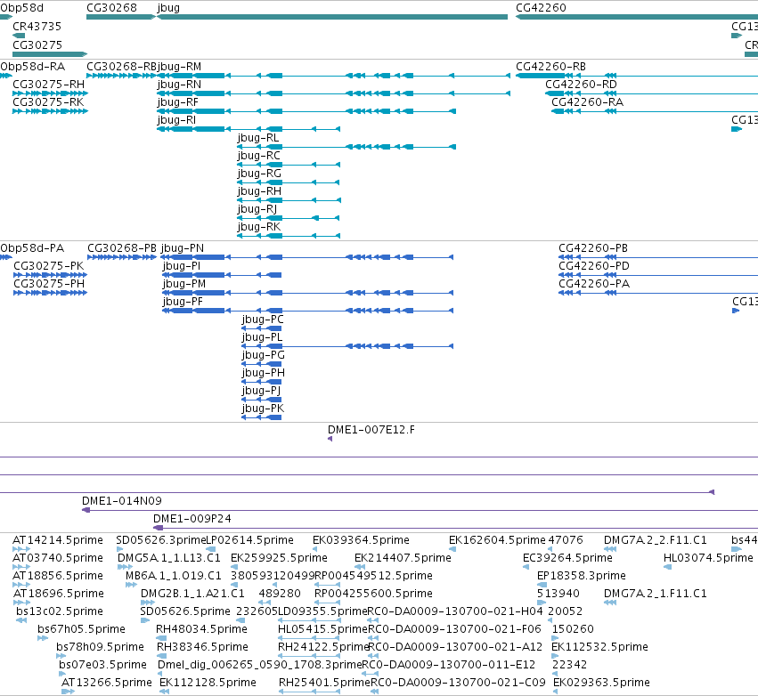Screen dimensions: 758x696
Task: Click the jbug-RK transcript label
Action: (x=258, y=228)
